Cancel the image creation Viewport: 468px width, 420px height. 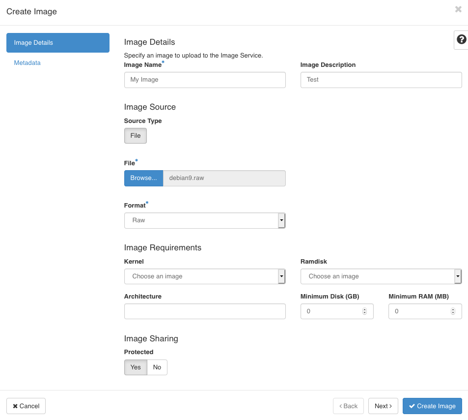pyautogui.click(x=26, y=406)
